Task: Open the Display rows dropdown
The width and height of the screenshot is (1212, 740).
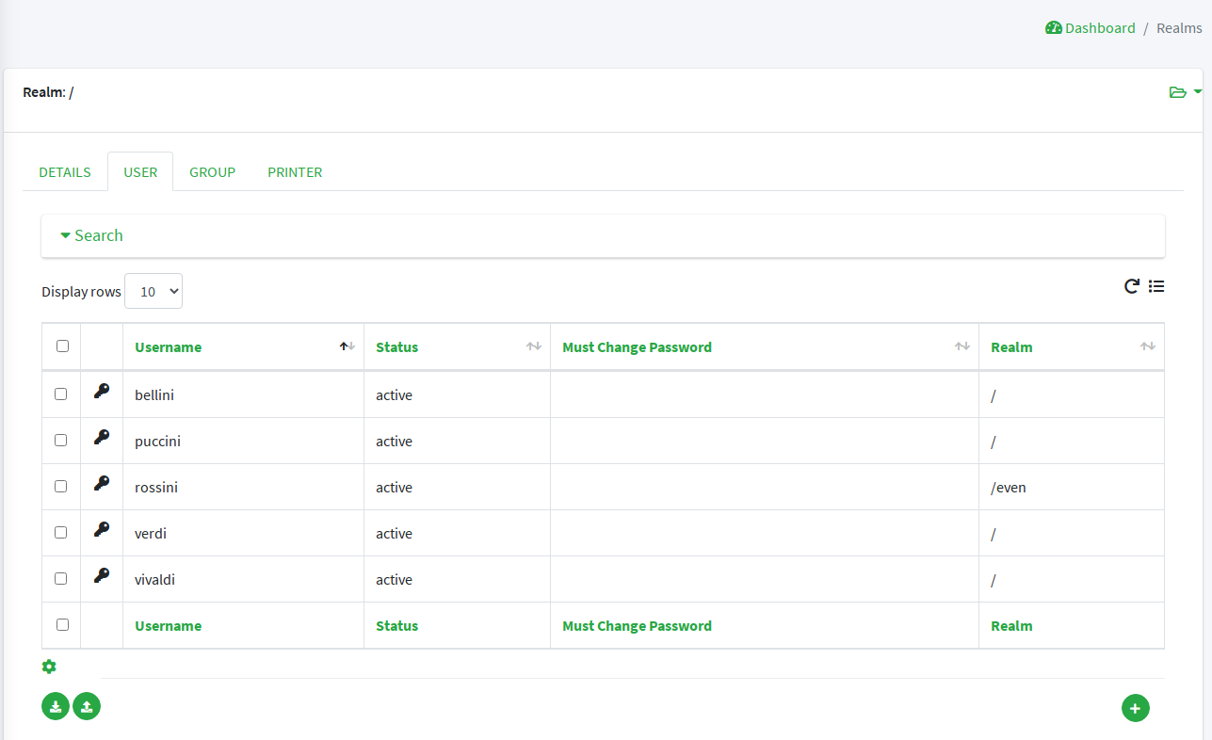Action: point(154,292)
